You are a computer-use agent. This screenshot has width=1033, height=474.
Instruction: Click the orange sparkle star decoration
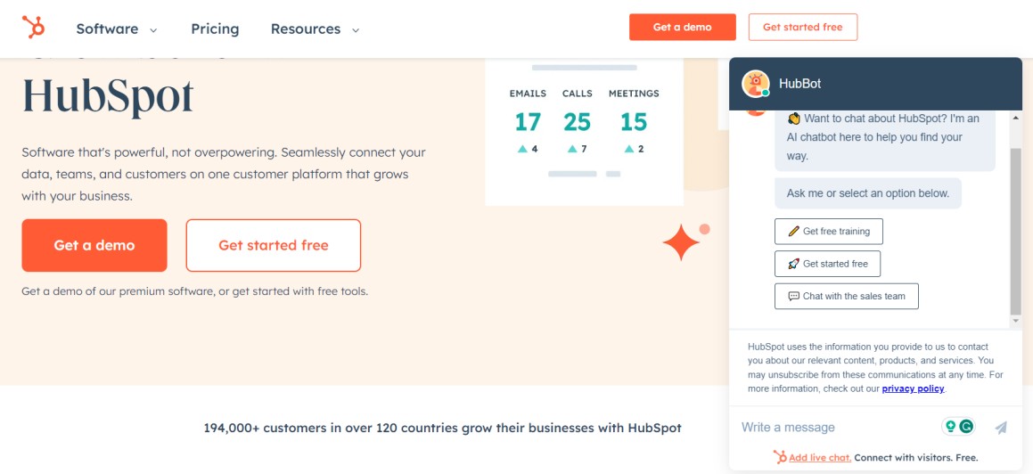(x=682, y=242)
